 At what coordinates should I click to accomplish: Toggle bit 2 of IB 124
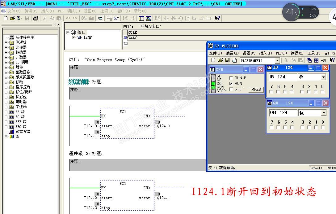[309, 92]
